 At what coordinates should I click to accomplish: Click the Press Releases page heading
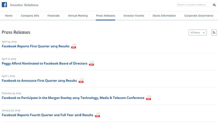[16, 32]
